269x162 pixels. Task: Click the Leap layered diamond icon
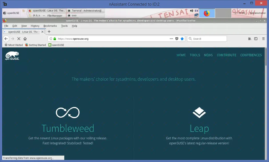pos(199,113)
